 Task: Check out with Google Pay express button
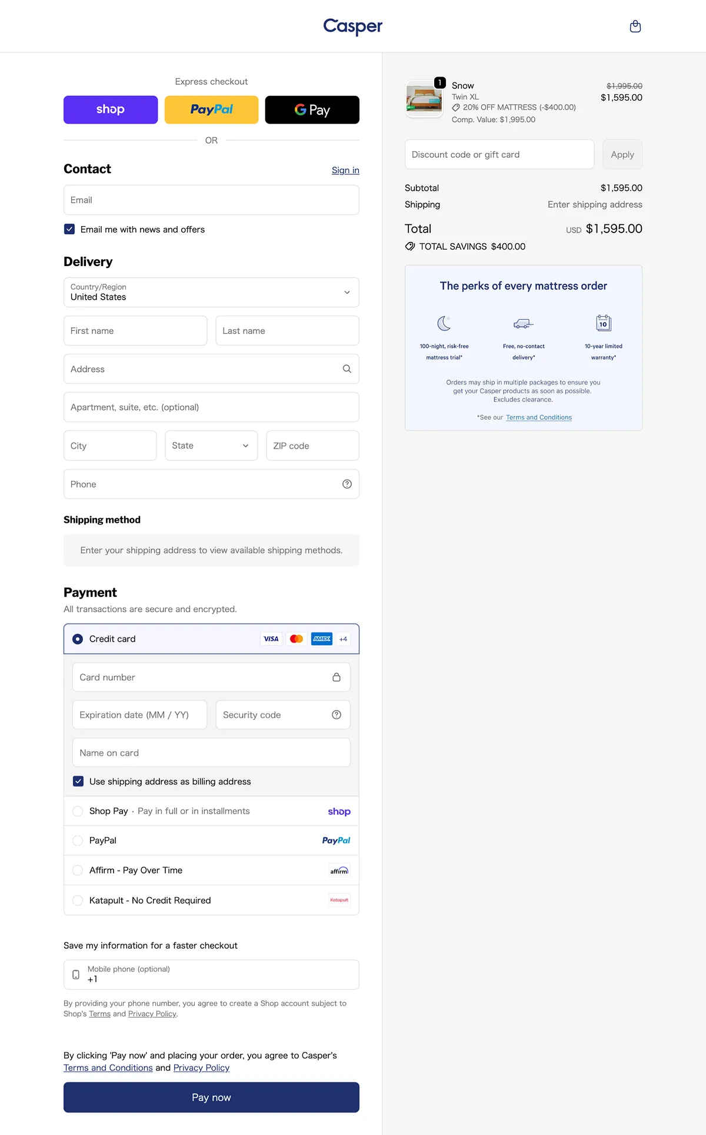(312, 110)
